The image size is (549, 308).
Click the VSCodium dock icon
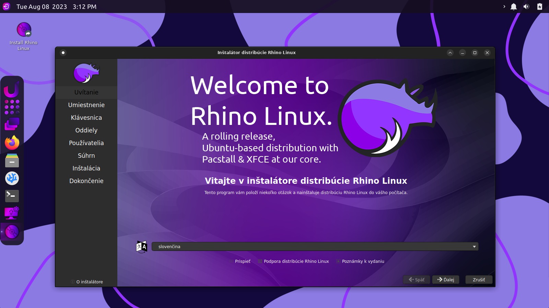(12, 178)
